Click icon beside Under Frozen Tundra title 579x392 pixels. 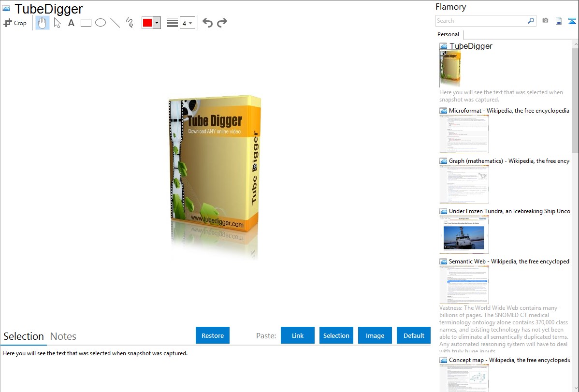pyautogui.click(x=443, y=211)
